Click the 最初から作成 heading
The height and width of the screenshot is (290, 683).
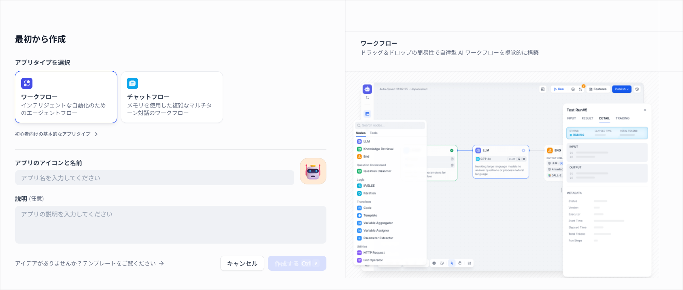tap(40, 39)
